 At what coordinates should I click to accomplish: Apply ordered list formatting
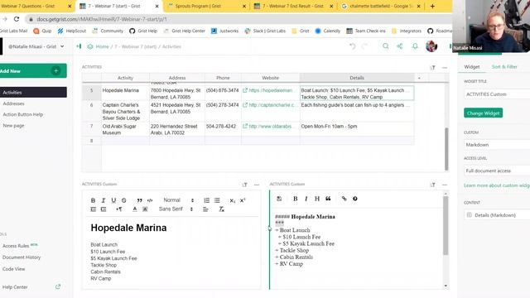pos(206,200)
